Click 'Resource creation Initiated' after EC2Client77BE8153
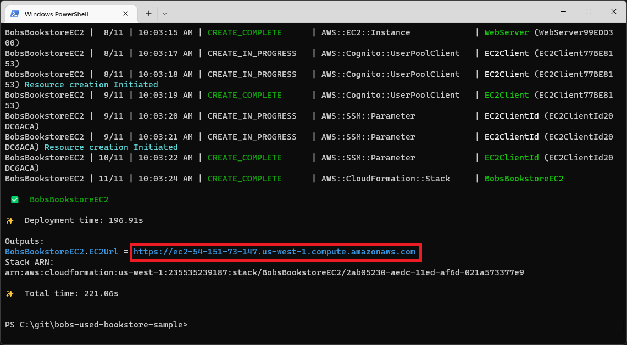Viewport: 627px width, 345px height. 91,85
